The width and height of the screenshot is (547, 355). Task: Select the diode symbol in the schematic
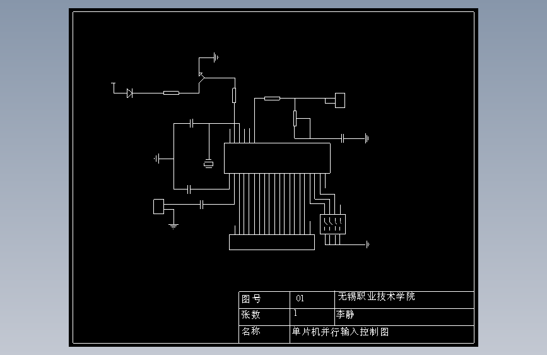pos(129,93)
